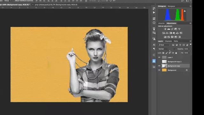Select the Layer 1 layer name
This screenshot has height=115, width=204.
click(170, 57)
